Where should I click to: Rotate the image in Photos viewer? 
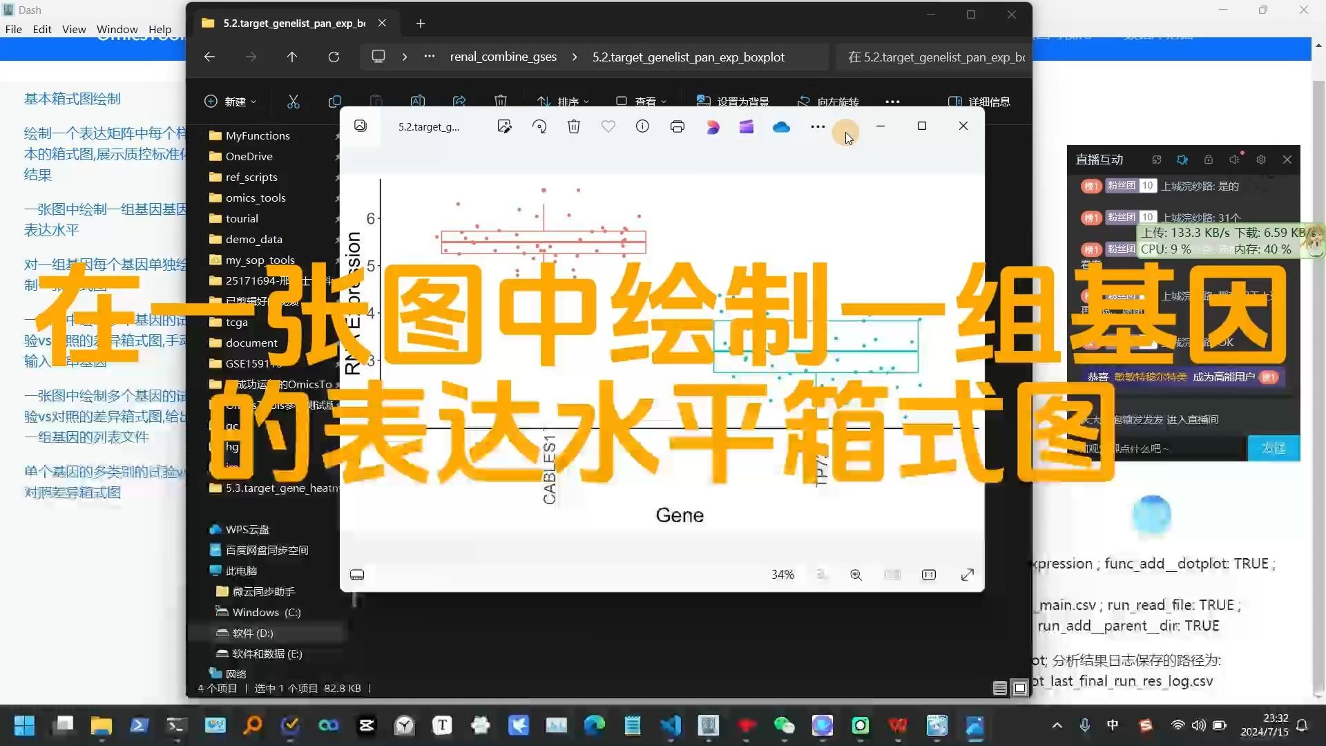(539, 126)
